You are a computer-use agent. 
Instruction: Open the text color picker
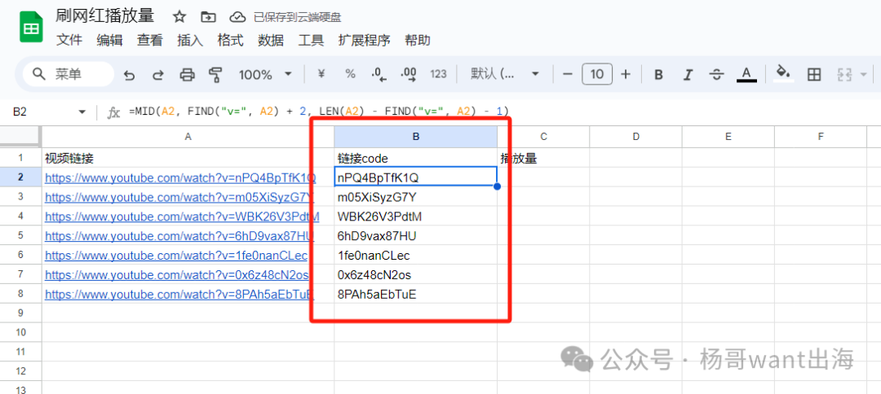746,75
